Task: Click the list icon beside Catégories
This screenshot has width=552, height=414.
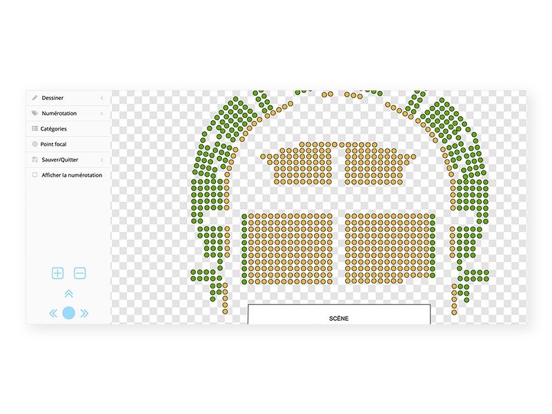Action: [34, 128]
